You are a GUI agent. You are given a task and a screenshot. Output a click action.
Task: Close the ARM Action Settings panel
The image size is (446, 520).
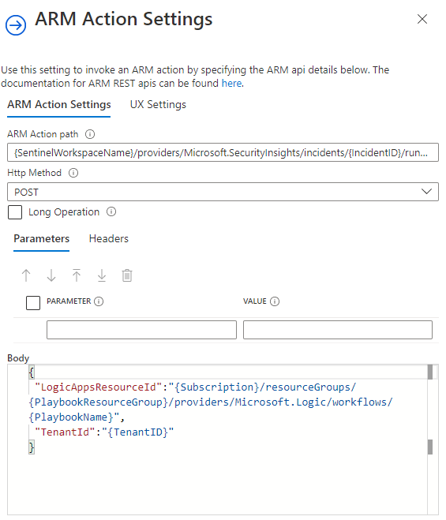pos(422,19)
